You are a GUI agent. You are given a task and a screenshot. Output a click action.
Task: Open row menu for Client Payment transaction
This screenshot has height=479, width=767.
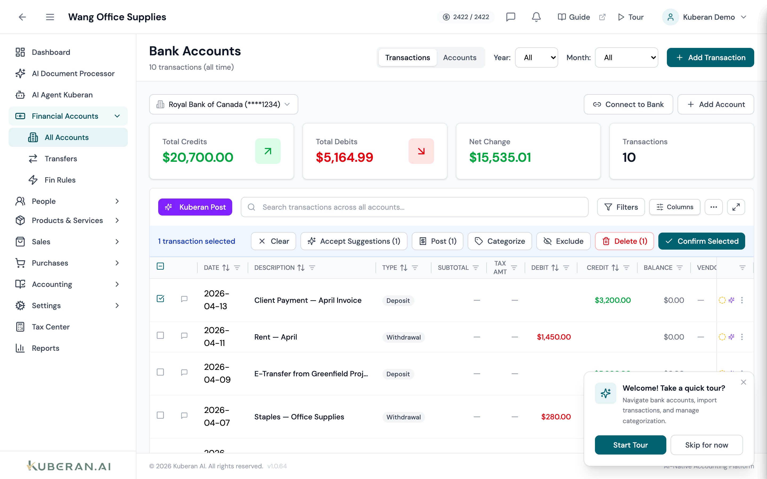(742, 300)
